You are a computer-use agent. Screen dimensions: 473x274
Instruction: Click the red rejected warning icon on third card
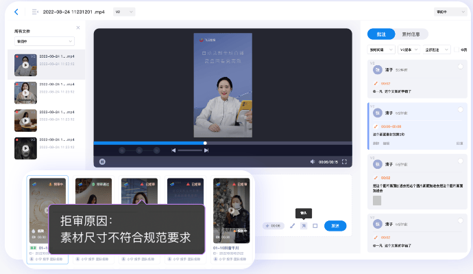[142, 184]
